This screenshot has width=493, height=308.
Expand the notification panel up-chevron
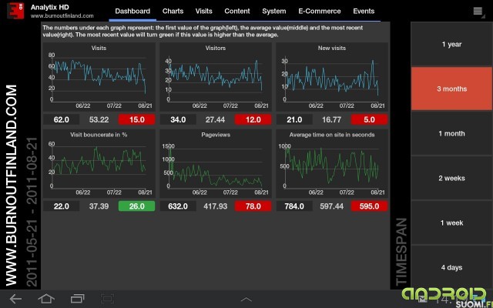[246, 300]
